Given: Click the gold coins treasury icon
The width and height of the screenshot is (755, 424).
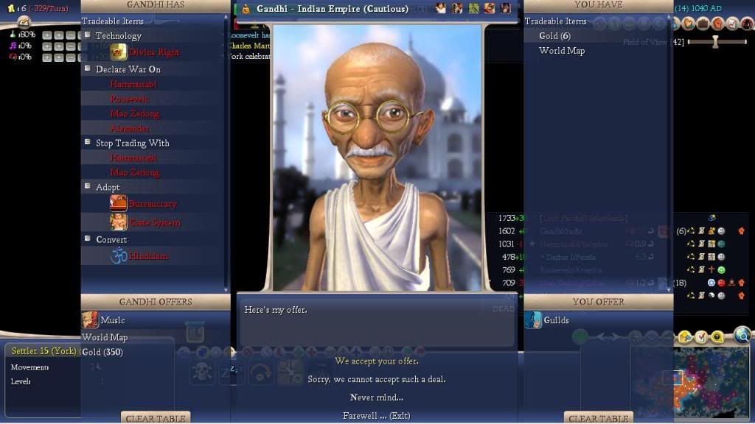Looking at the screenshot, I should click(11, 8).
